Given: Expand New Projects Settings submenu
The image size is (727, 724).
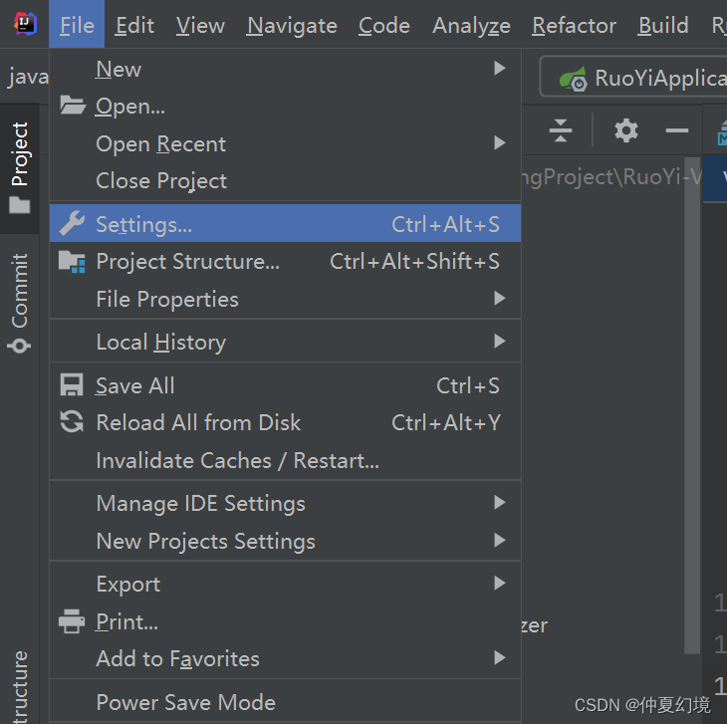Looking at the screenshot, I should [x=285, y=541].
